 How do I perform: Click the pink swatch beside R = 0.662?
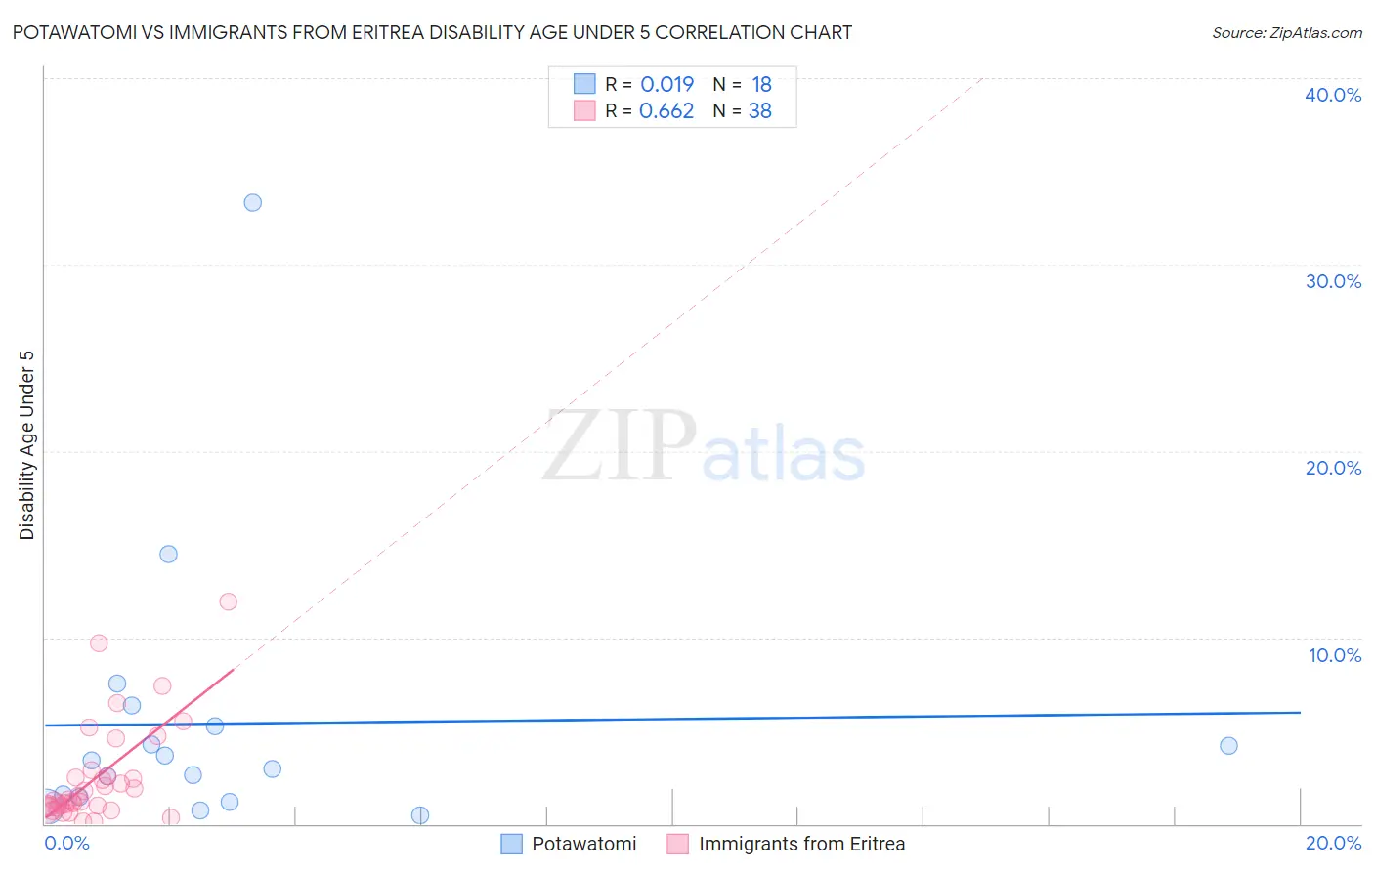click(x=584, y=110)
